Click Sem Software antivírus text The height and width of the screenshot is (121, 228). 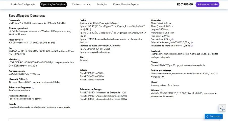(19, 90)
